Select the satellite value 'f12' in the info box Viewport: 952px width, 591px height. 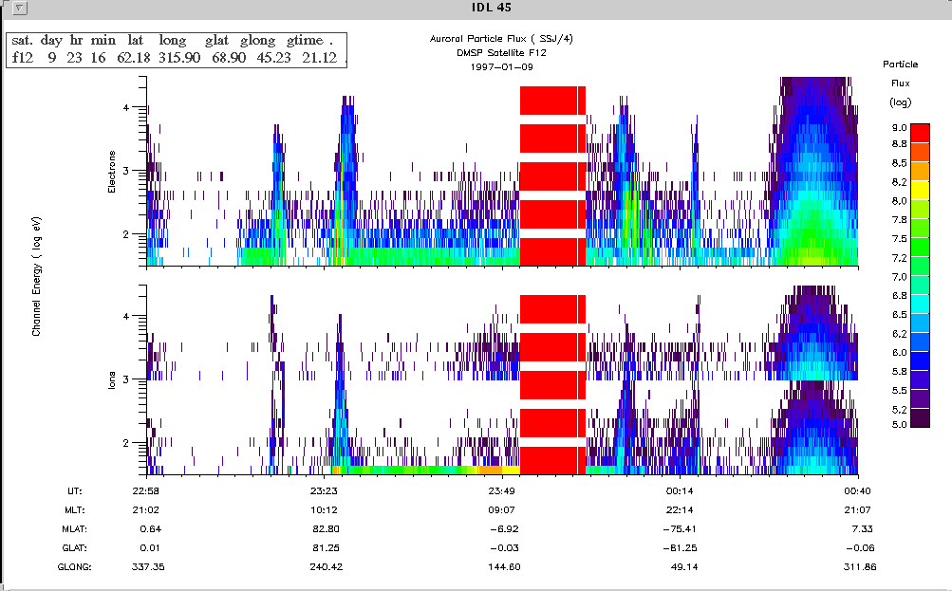(x=23, y=58)
